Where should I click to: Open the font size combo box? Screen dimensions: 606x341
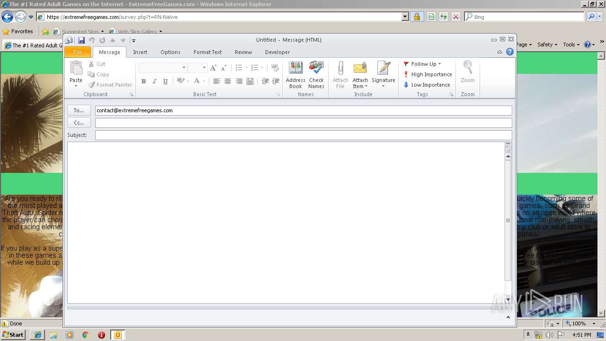(197, 68)
